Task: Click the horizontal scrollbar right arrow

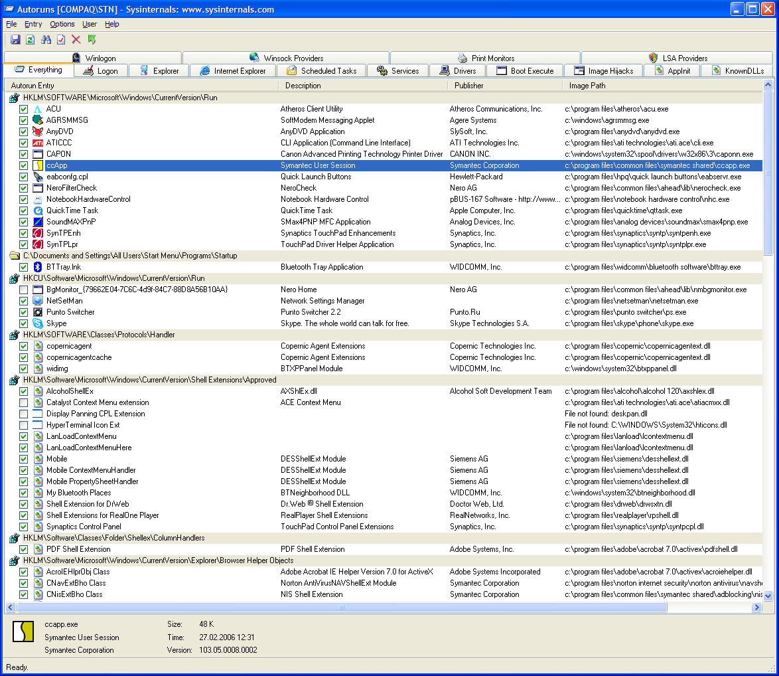Action: click(x=757, y=607)
